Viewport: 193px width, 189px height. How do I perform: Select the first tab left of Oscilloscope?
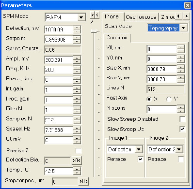click(112, 17)
